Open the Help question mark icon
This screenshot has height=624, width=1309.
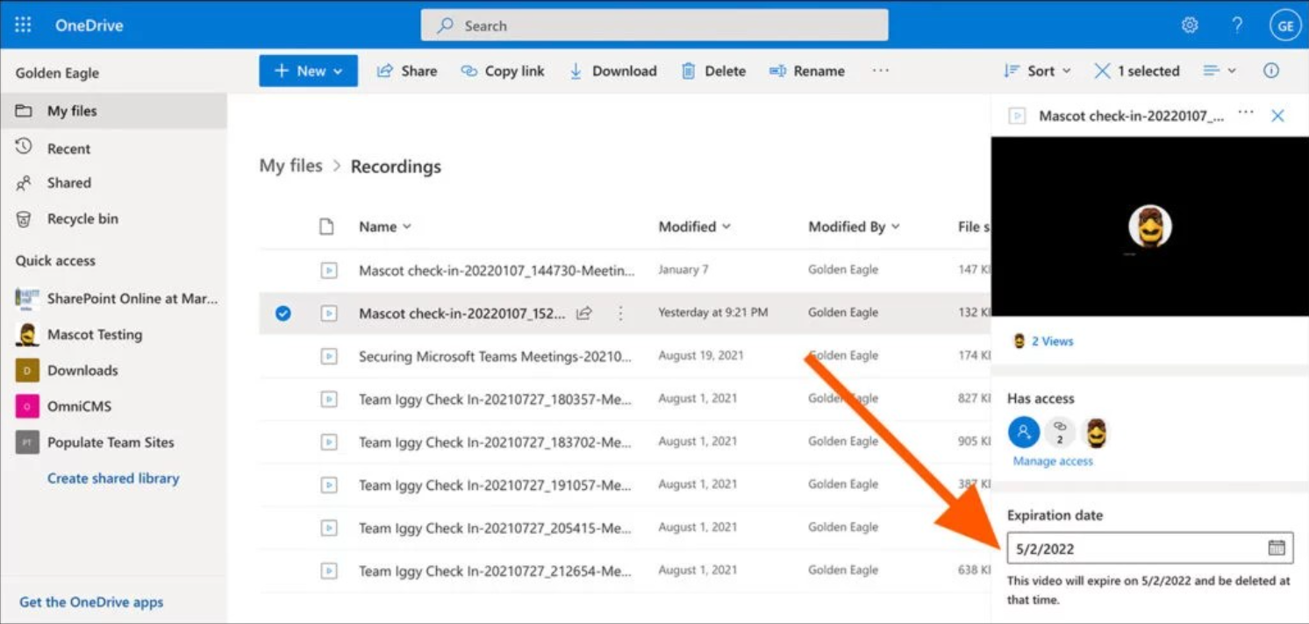point(1237,25)
